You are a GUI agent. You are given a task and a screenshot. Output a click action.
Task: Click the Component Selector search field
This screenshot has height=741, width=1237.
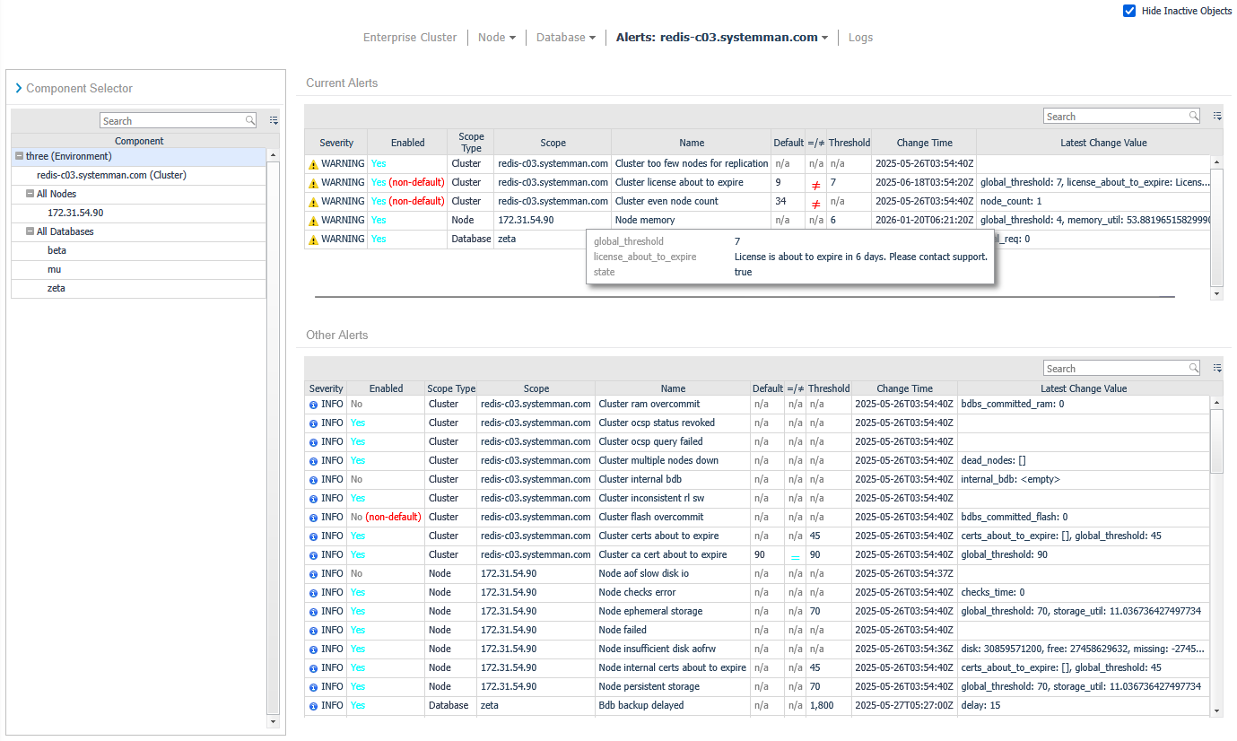pos(171,120)
